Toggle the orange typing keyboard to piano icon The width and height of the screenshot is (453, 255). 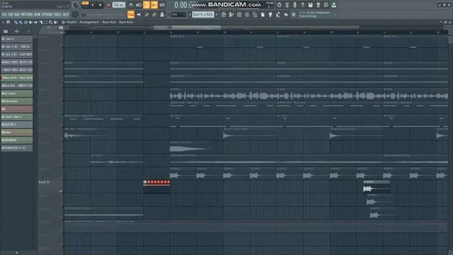131,14
